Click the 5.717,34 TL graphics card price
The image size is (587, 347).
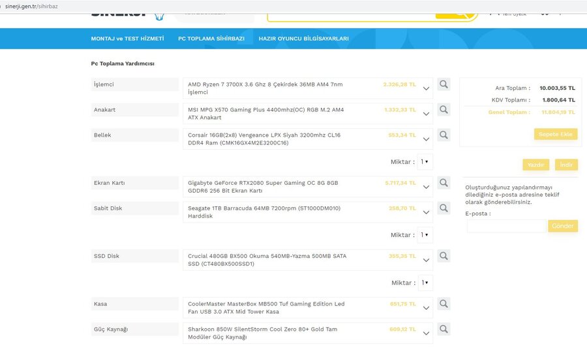point(400,183)
